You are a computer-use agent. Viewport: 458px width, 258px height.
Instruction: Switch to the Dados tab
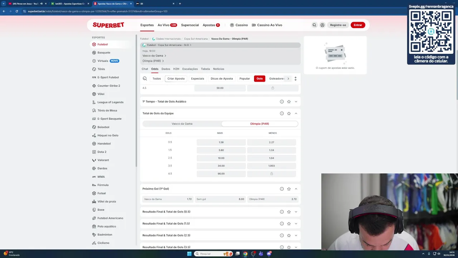tap(166, 69)
